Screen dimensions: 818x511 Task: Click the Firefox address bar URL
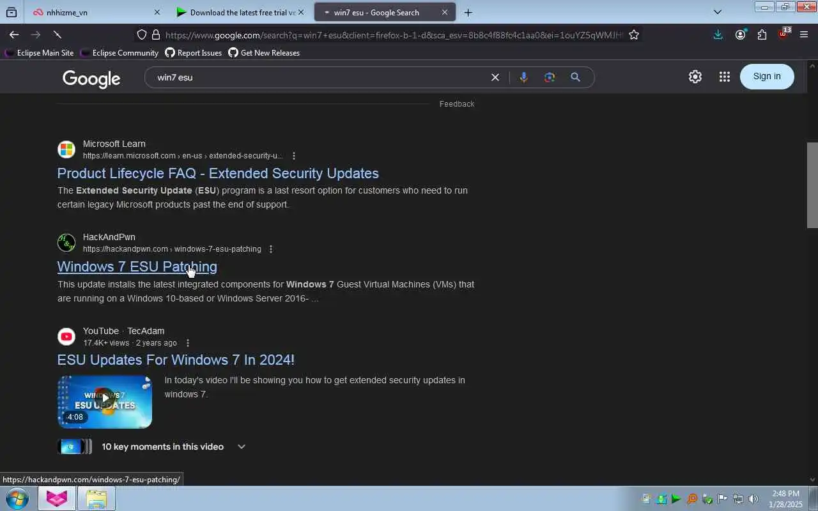tap(393, 35)
